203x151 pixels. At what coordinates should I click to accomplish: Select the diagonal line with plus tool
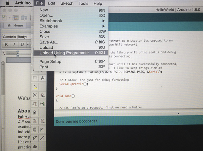(43, 138)
